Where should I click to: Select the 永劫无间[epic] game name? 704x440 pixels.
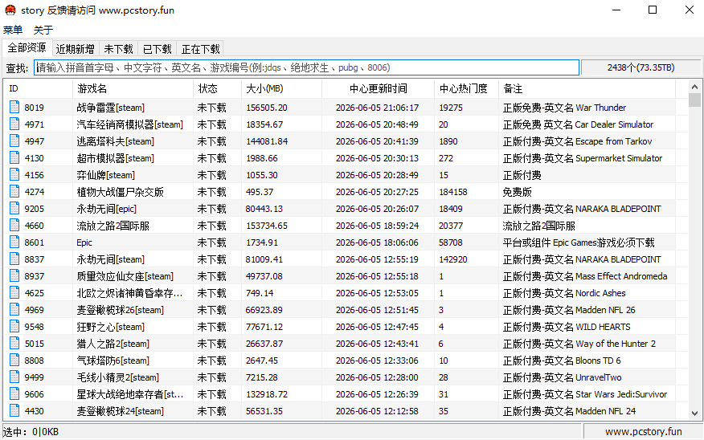point(106,209)
